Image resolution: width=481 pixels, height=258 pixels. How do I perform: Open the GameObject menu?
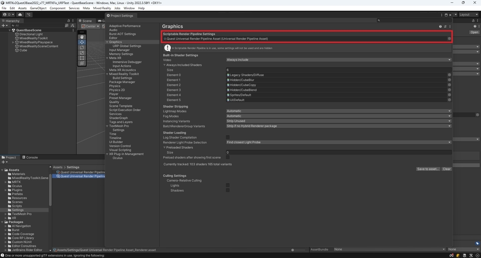(38, 8)
